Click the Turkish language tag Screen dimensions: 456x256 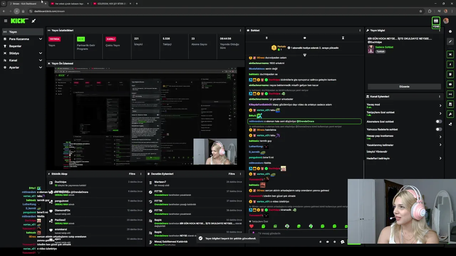pyautogui.click(x=380, y=52)
